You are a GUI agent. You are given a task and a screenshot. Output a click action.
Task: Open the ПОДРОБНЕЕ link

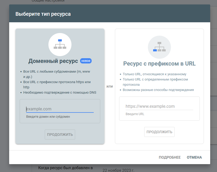[x=170, y=157]
